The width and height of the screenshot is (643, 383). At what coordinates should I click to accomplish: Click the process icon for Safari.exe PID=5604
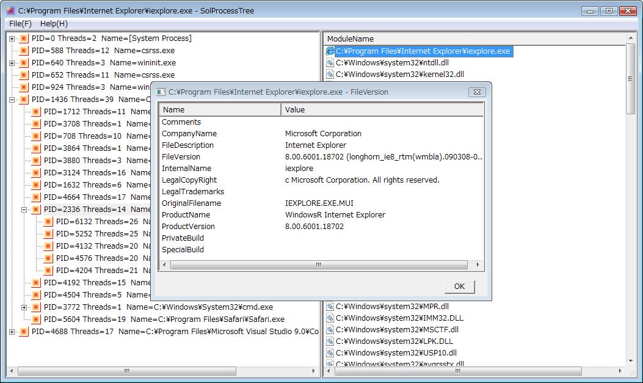[36, 319]
